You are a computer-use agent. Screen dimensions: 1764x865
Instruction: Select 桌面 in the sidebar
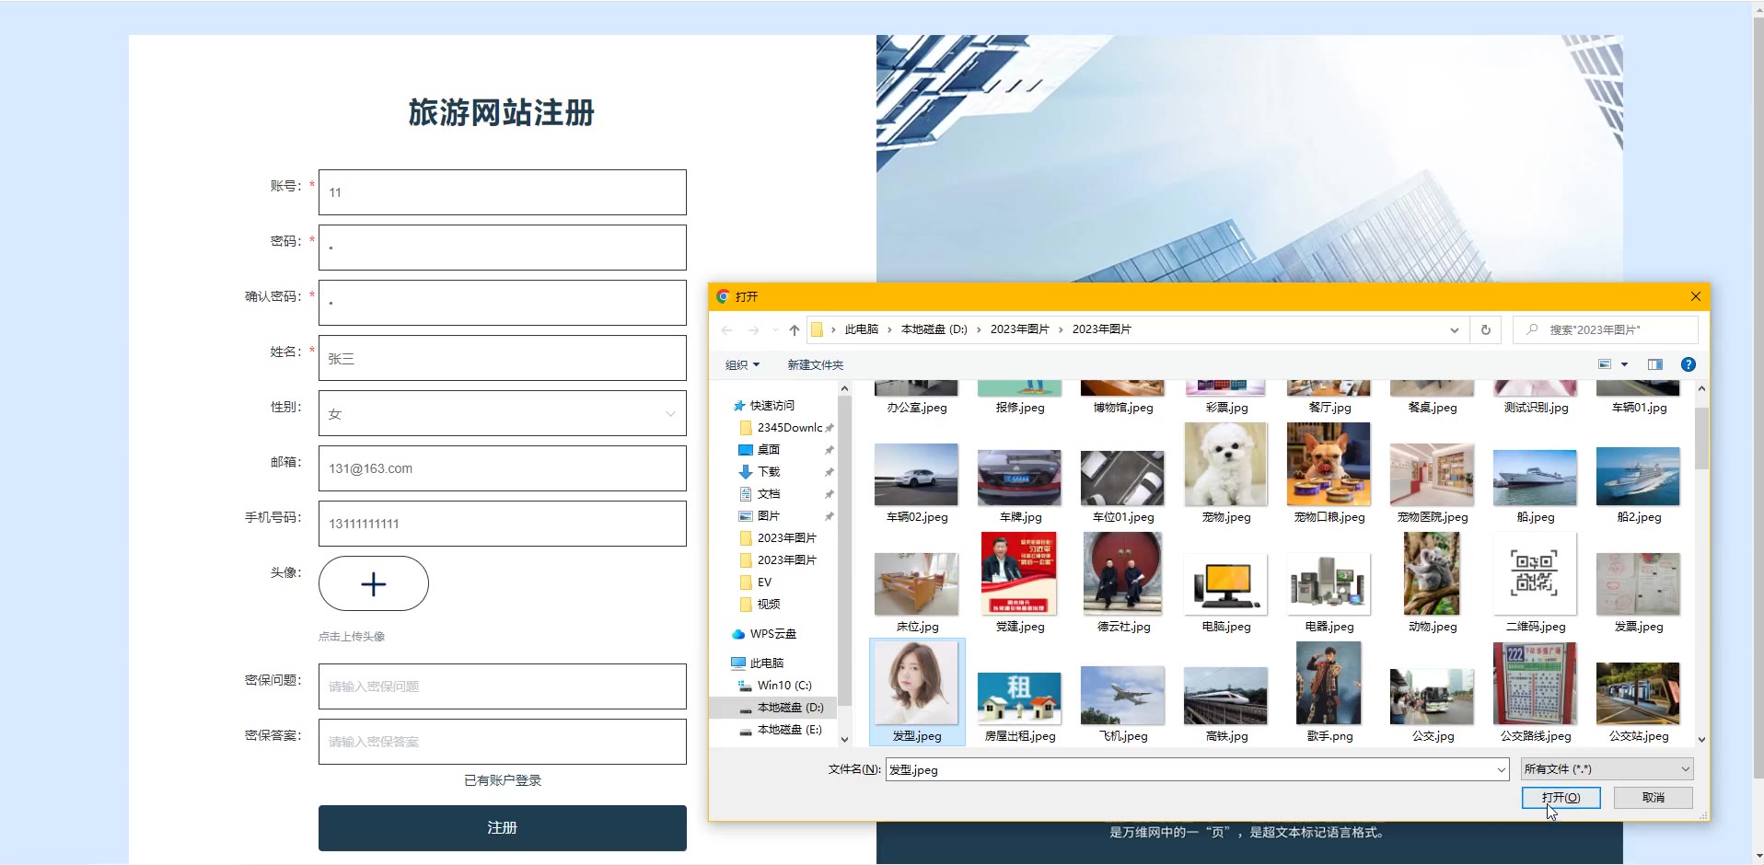point(768,449)
